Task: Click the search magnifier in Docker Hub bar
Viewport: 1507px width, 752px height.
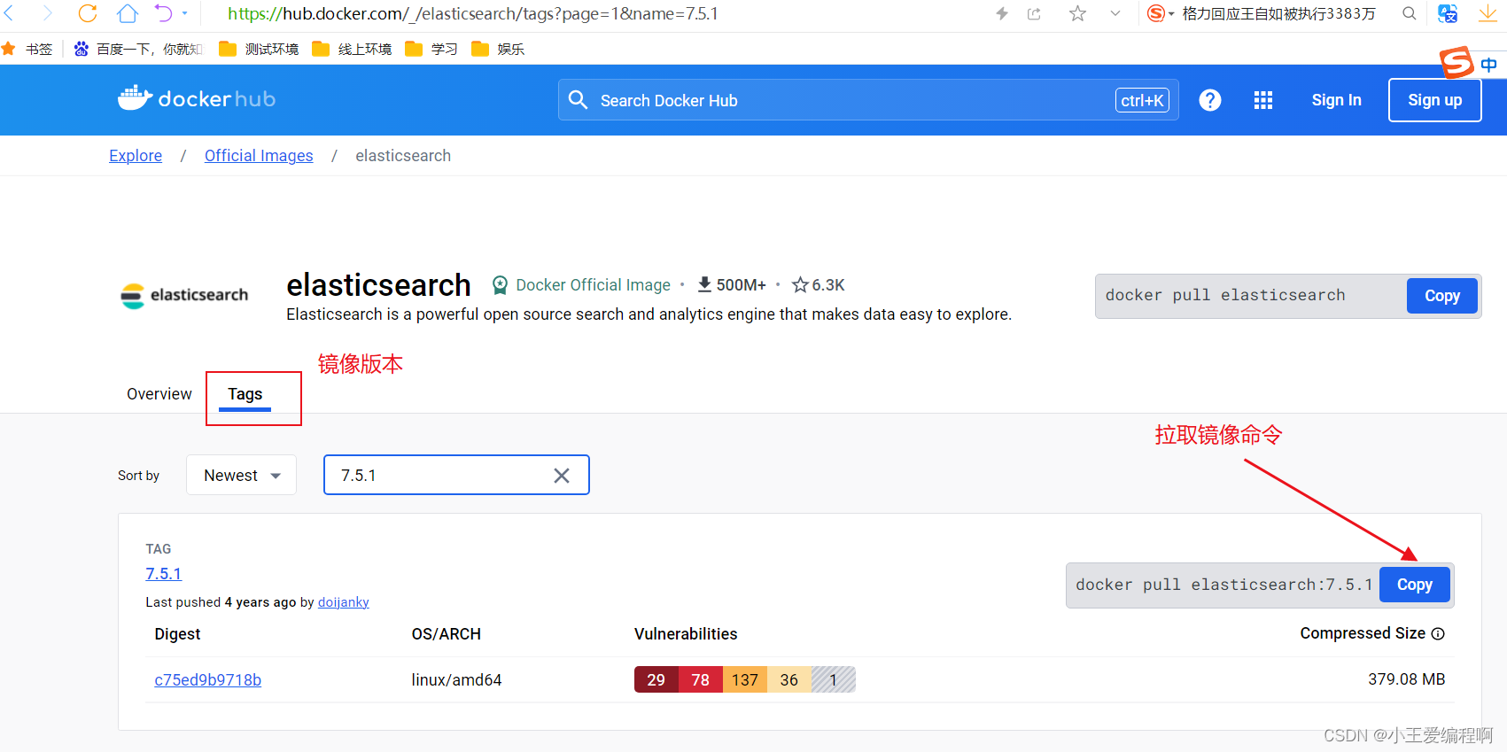Action: [579, 100]
